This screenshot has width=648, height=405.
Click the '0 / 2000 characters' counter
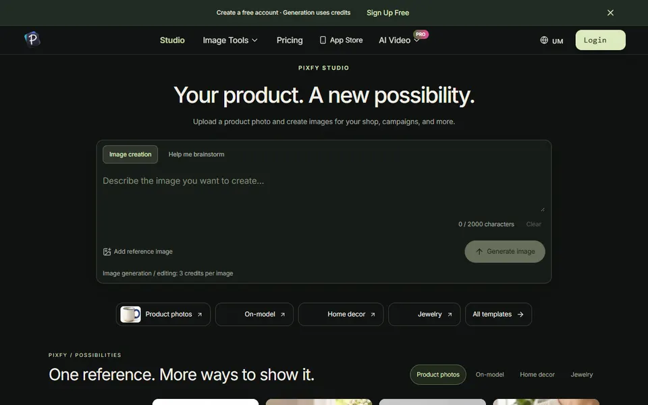[486, 224]
